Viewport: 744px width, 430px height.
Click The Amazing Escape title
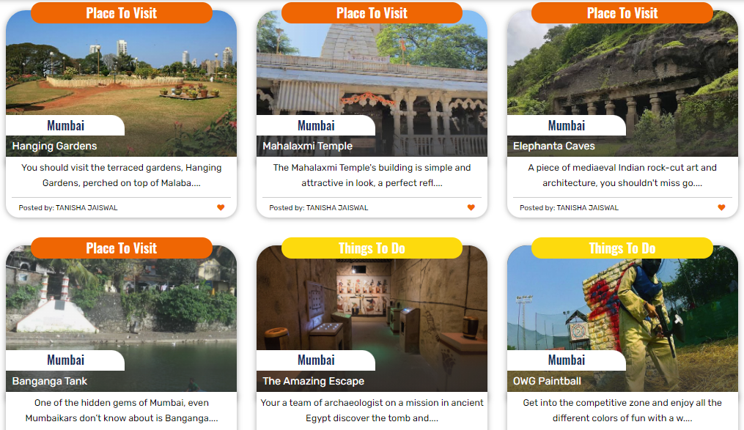point(314,381)
